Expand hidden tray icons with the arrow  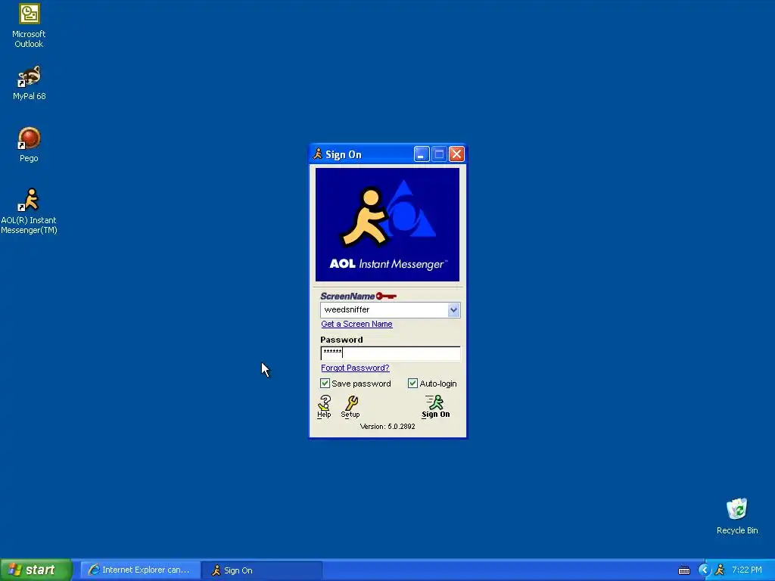[x=704, y=570]
